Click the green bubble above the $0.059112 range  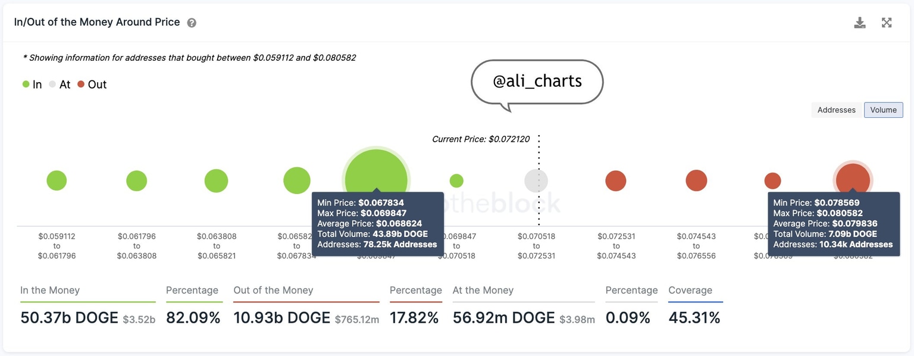tap(57, 180)
